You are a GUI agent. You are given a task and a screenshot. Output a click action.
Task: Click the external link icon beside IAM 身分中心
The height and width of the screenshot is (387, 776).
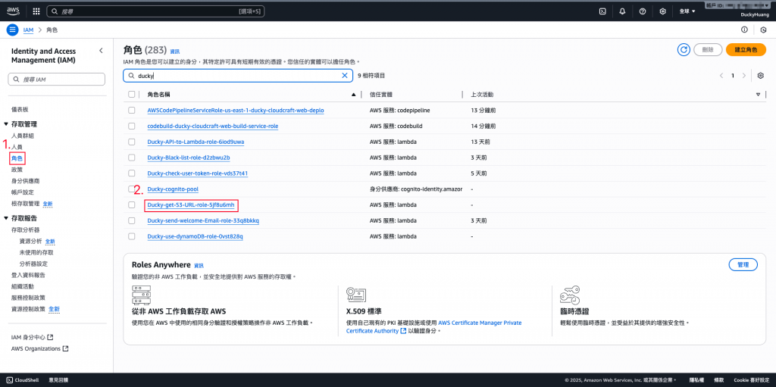pos(50,337)
